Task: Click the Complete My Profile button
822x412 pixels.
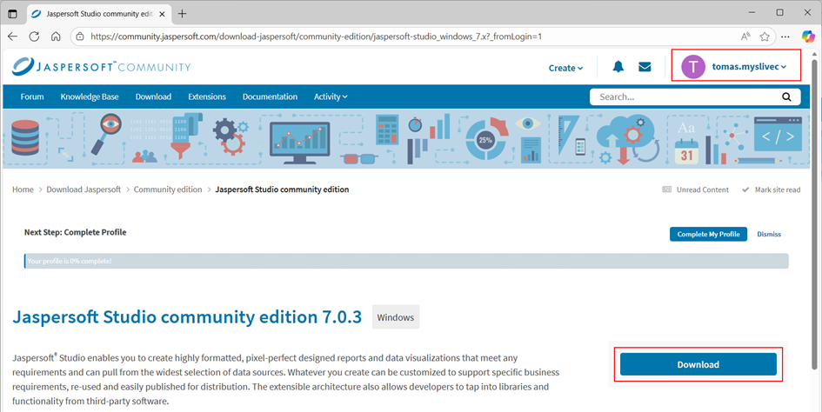Action: pyautogui.click(x=708, y=234)
